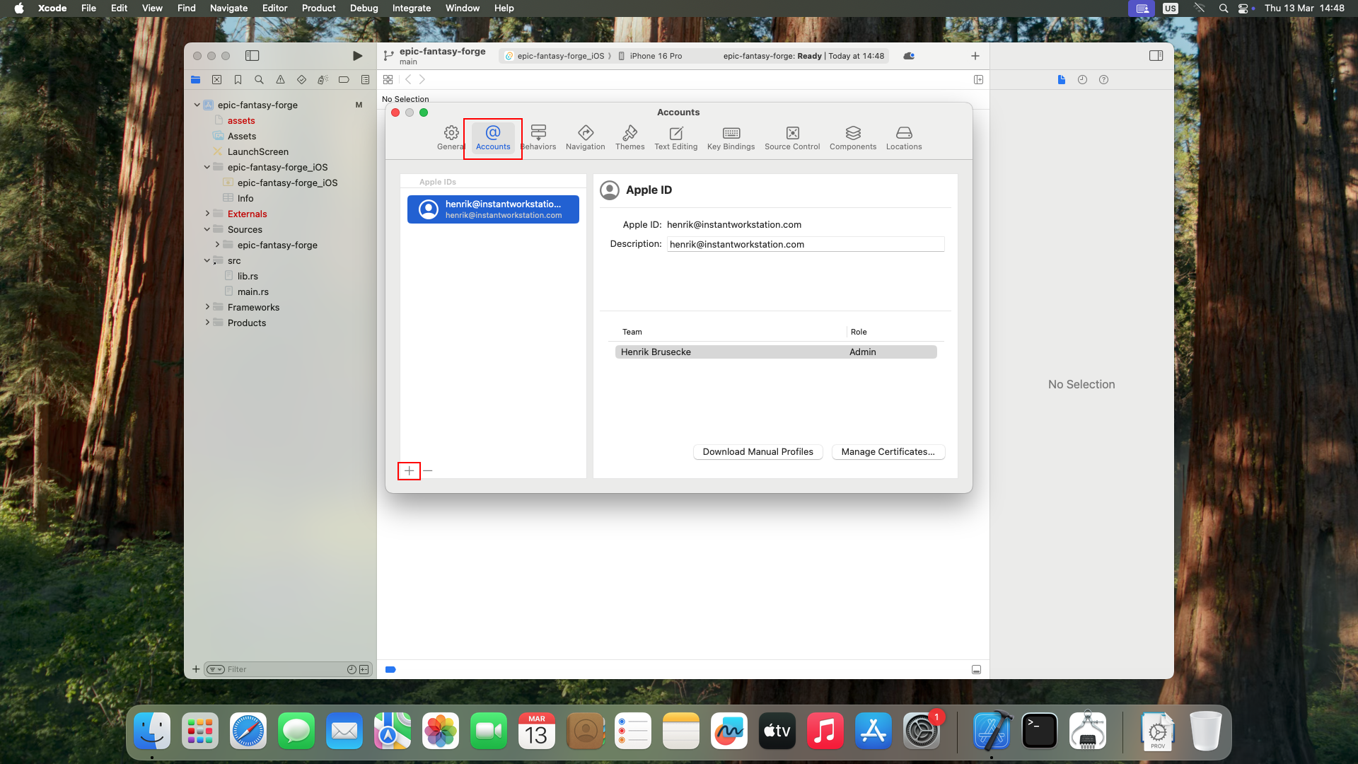
Task: Open the Bookmark navigator icon
Action: 238,80
